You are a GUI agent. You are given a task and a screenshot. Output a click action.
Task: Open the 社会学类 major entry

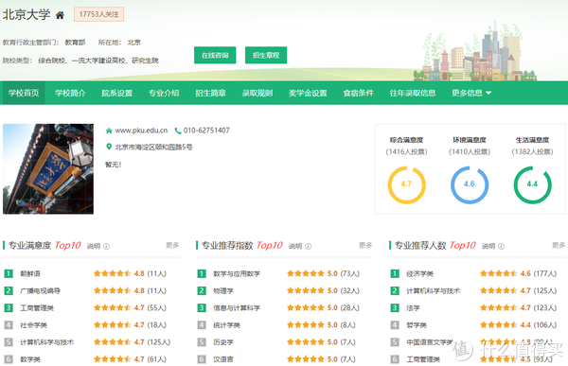pyautogui.click(x=34, y=325)
